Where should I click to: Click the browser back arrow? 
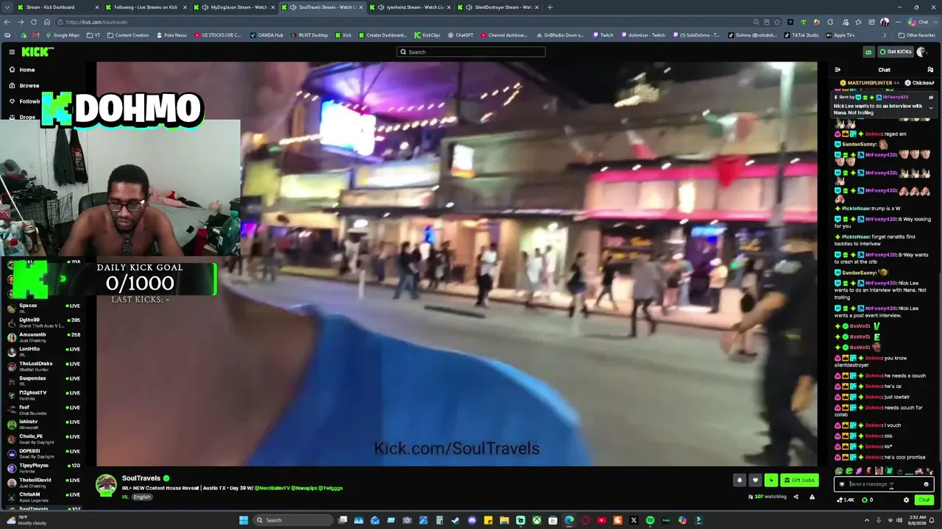coord(9,22)
